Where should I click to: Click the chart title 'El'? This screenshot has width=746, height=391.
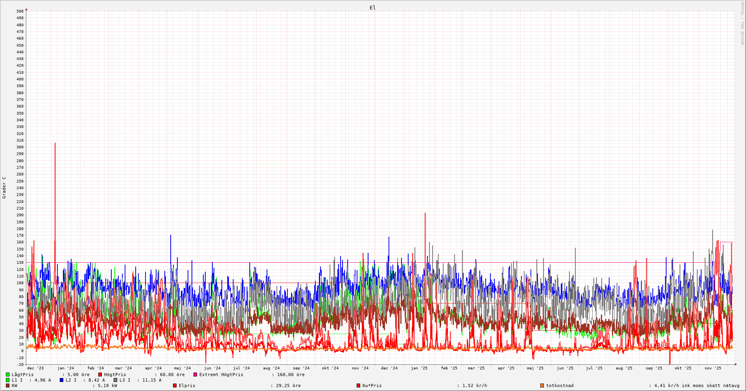click(x=372, y=8)
